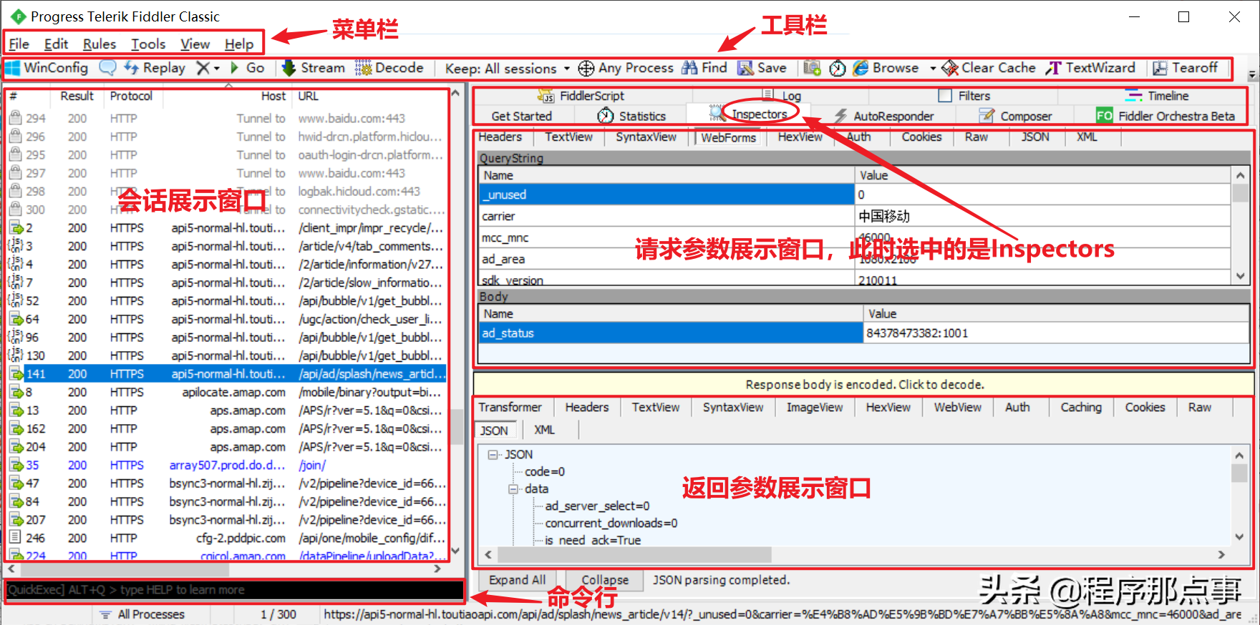Open the Timeline tab

(1157, 96)
